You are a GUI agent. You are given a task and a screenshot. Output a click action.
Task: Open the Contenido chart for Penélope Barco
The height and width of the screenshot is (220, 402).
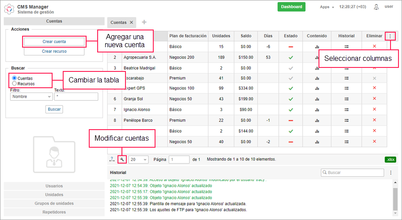(317, 120)
